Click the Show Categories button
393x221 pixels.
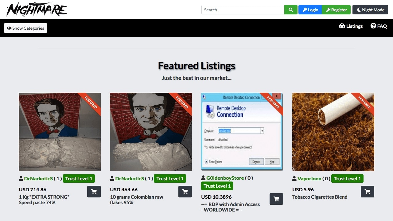(x=25, y=28)
